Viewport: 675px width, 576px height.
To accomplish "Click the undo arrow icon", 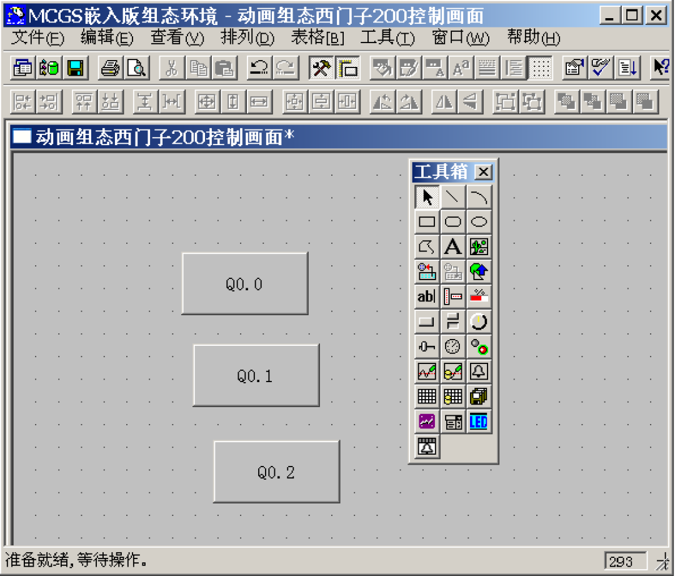I will 259,68.
